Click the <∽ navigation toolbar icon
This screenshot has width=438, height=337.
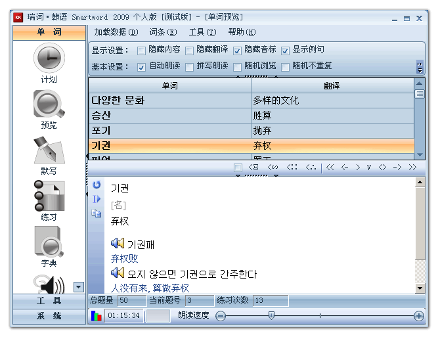273,167
